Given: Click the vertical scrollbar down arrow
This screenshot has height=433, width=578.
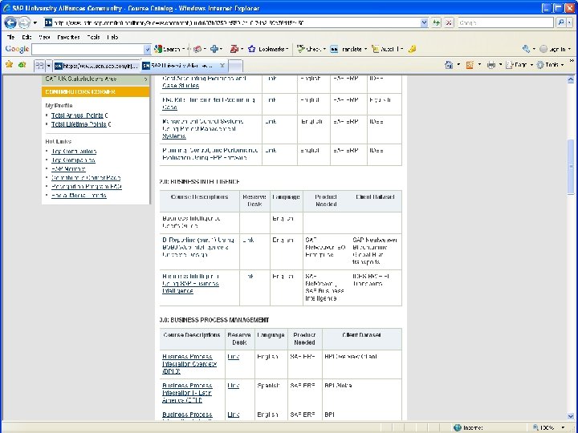Looking at the screenshot, I should coord(571,416).
